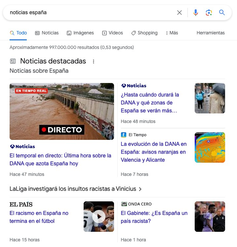The width and height of the screenshot is (237, 247).
Task: Click the 'Hace 1 hora' timestamp
Action: [134, 240]
